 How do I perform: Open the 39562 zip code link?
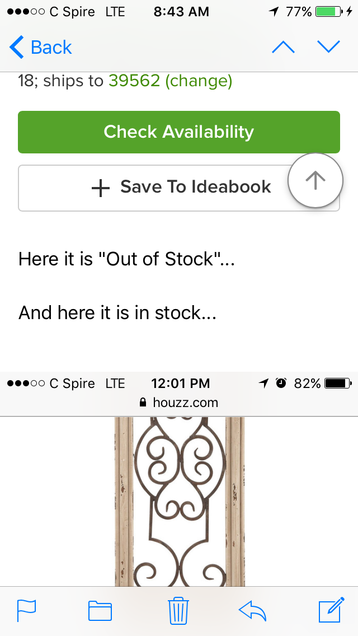[x=134, y=81]
